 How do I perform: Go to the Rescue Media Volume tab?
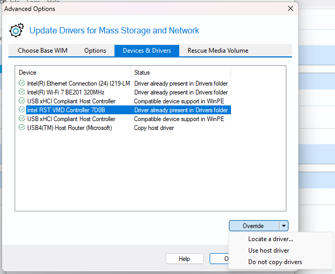218,51
